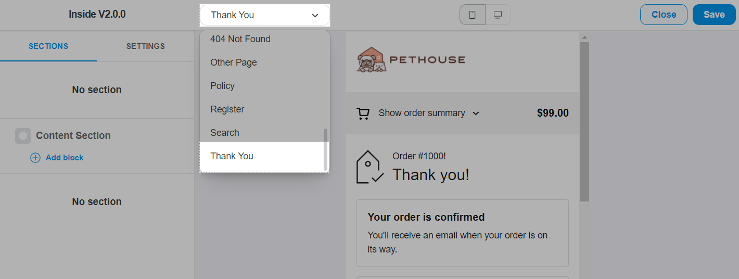Save the theme changes
Viewport: 739px width, 279px height.
pyautogui.click(x=713, y=15)
